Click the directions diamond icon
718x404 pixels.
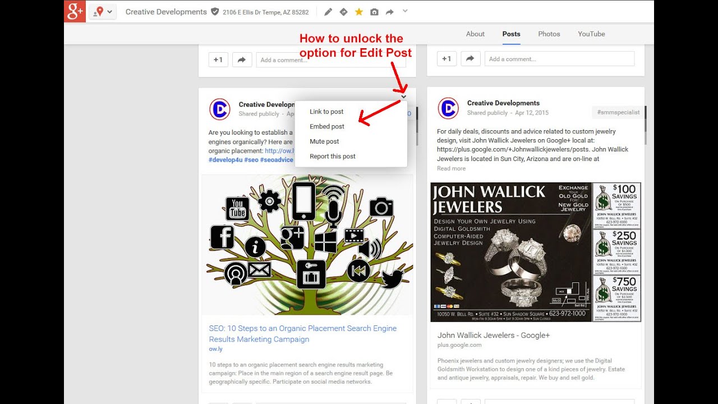coord(343,12)
